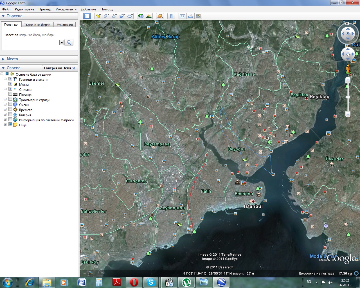The height and width of the screenshot is (288, 360).
Task: Zoom in with the plus button
Action: pyautogui.click(x=348, y=80)
